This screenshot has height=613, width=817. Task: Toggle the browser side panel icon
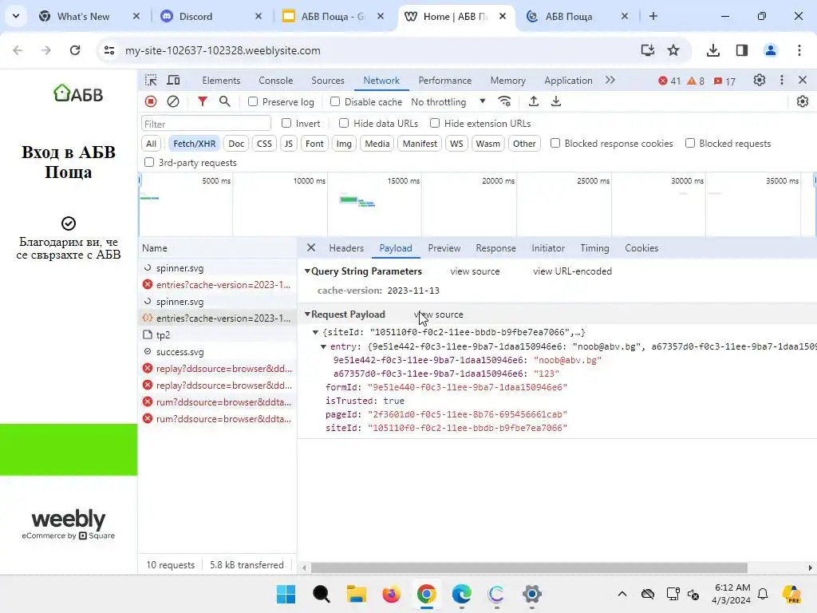click(x=742, y=50)
